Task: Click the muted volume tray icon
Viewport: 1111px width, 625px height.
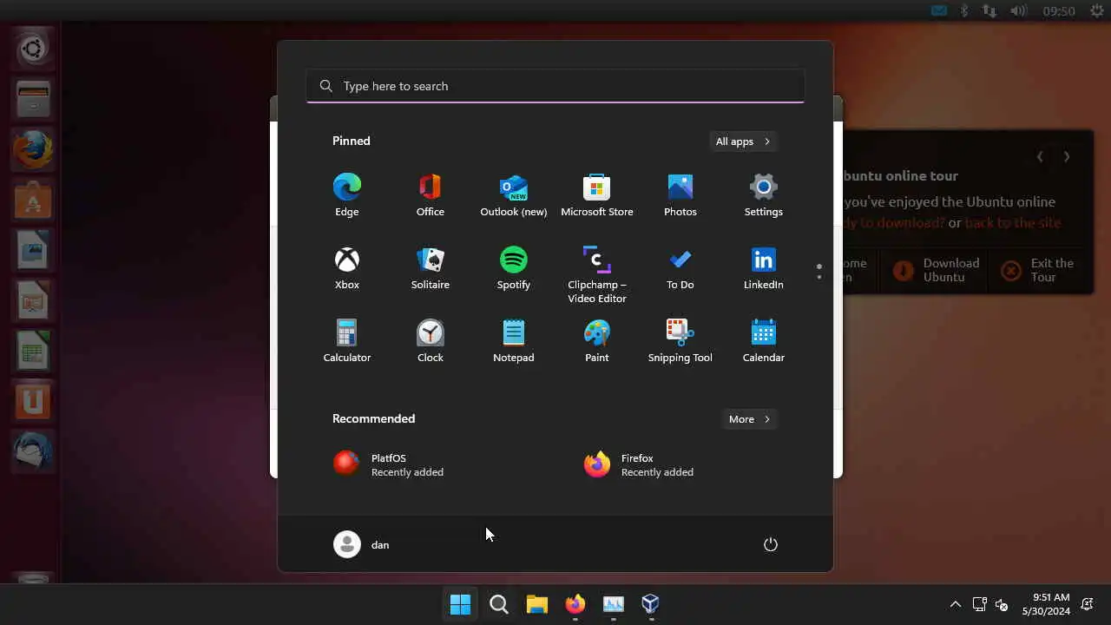Action: [x=1002, y=604]
